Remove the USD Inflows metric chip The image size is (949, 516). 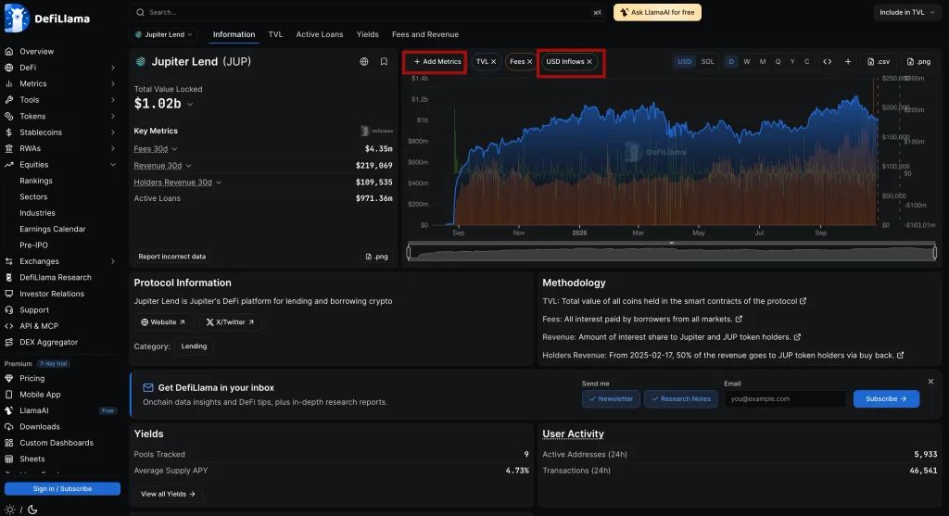(589, 62)
